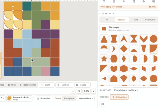Open the Paste options dropdown
The height and width of the screenshot is (108, 160).
point(82,85)
